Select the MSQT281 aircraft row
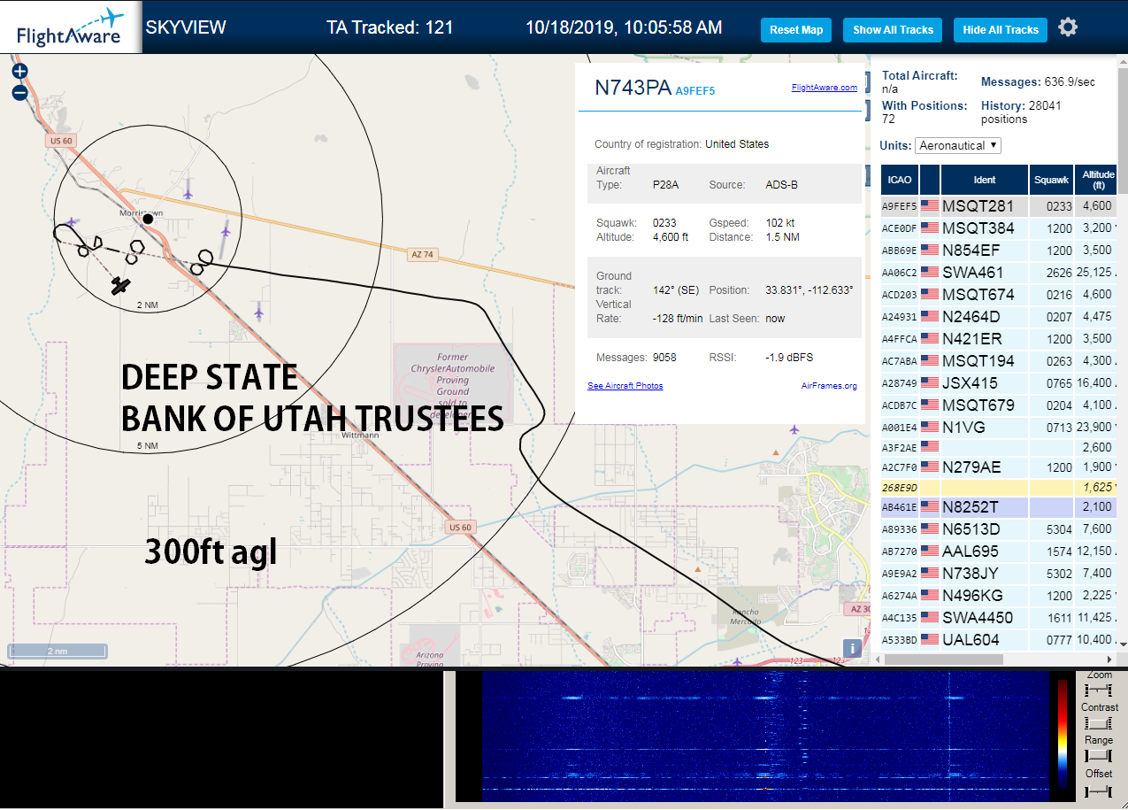1128x810 pixels. [998, 205]
